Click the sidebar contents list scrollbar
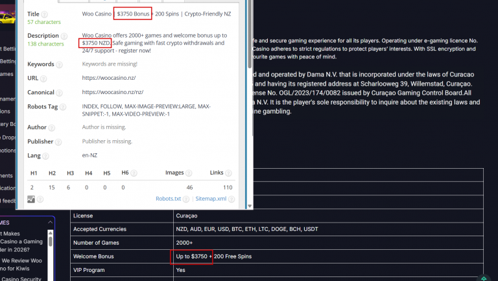This screenshot has height=281, width=498. (x=50, y=241)
